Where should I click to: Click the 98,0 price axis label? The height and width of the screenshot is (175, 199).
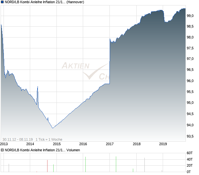click(190, 37)
